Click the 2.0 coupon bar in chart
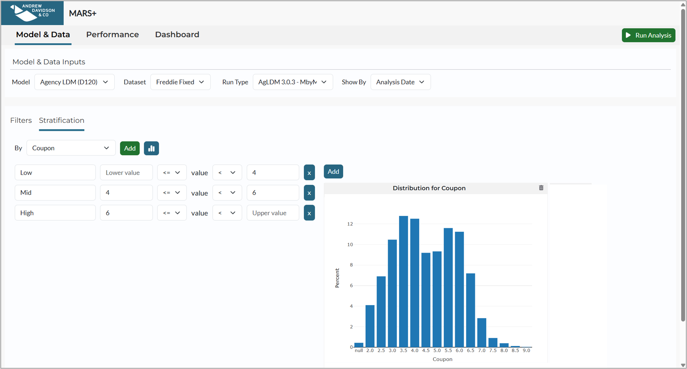 point(370,326)
